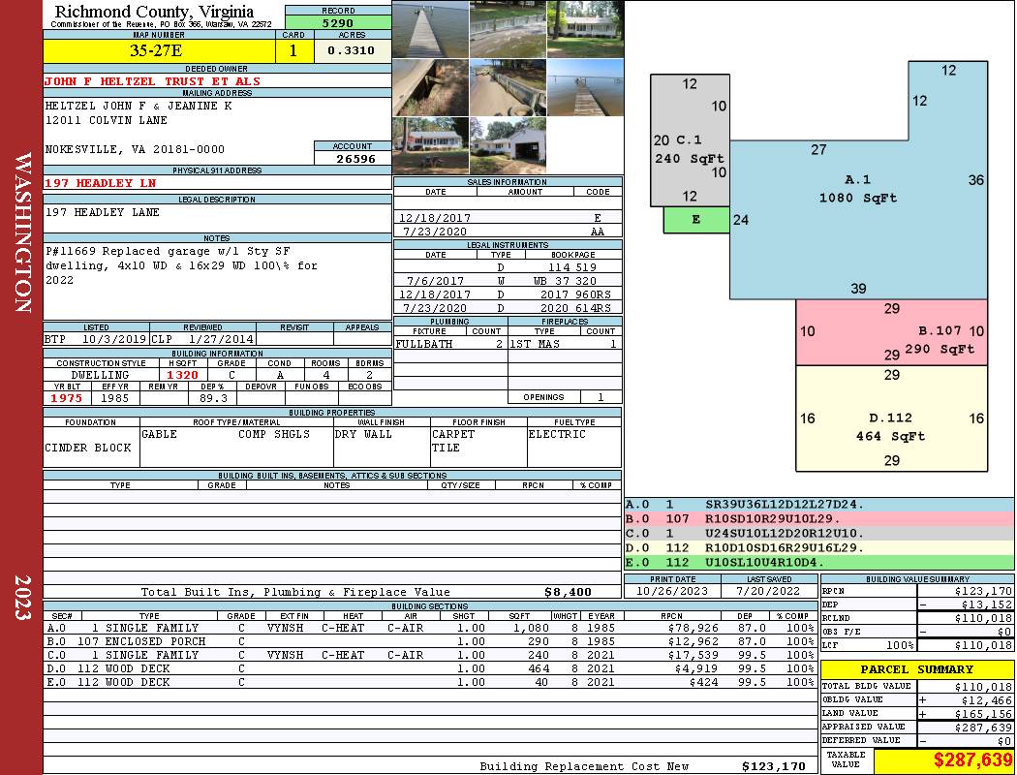The height and width of the screenshot is (775, 1017).
Task: Select the deeded owner John F Heltzel Trust
Action: [153, 81]
